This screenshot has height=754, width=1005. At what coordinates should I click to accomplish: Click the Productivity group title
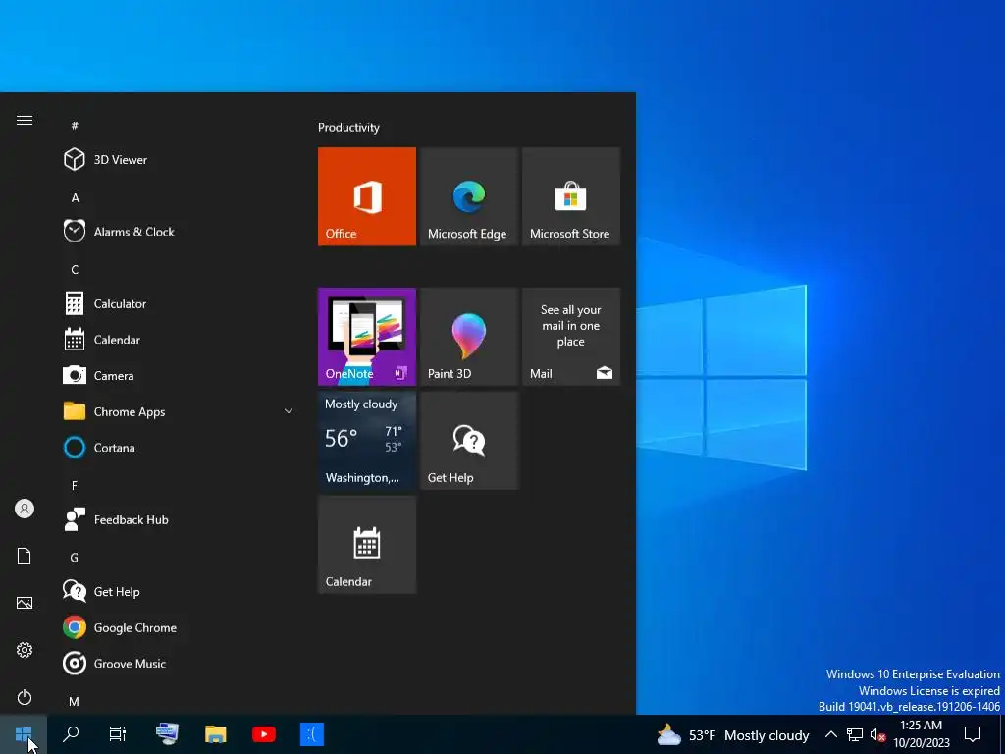click(348, 127)
